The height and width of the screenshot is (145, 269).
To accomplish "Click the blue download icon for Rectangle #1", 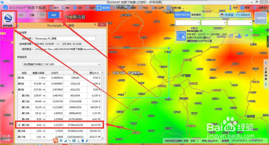I will click(181, 36).
